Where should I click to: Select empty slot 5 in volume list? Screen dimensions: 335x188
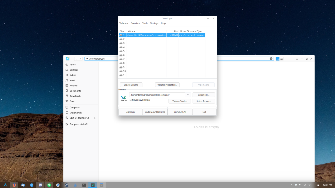tap(124, 51)
